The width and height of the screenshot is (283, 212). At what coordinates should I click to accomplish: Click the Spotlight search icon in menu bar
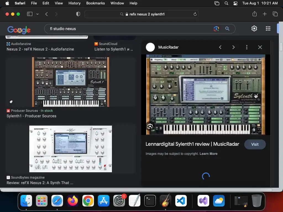[226, 3]
